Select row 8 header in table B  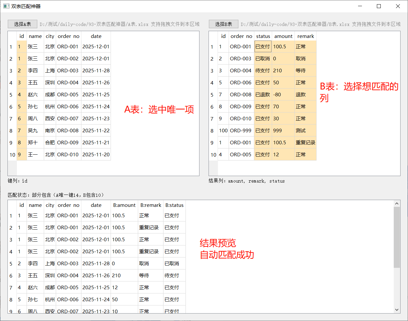point(212,131)
